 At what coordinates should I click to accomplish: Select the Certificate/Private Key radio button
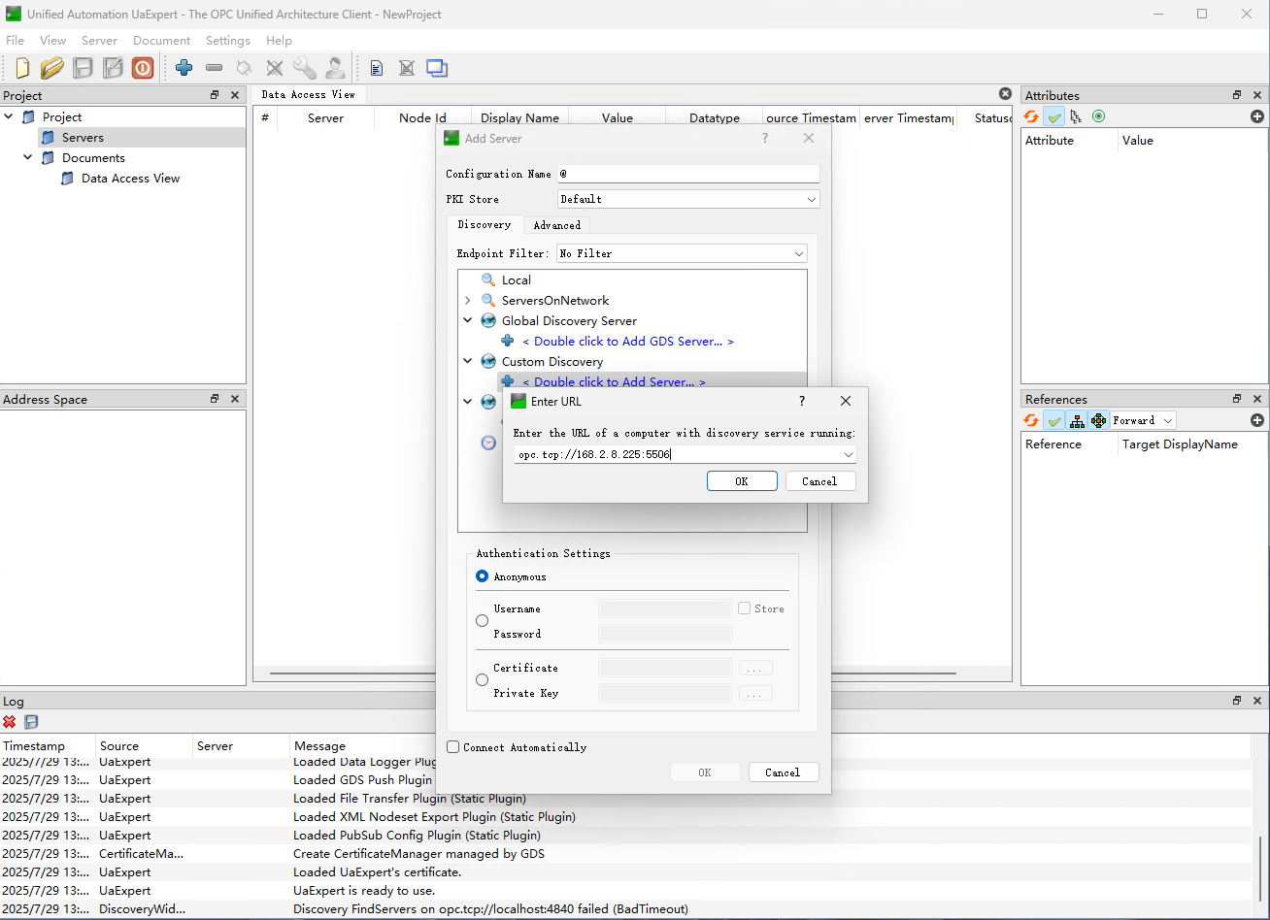(483, 680)
